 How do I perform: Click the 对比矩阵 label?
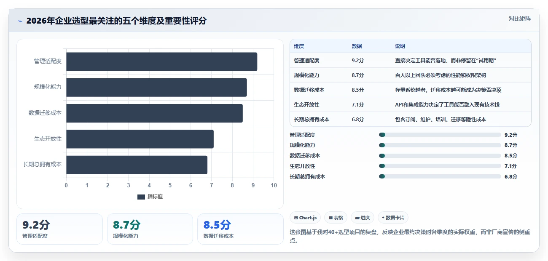519,19
